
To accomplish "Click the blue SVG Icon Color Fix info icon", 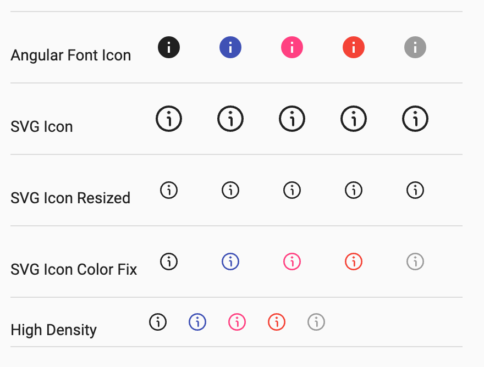I will click(x=230, y=262).
